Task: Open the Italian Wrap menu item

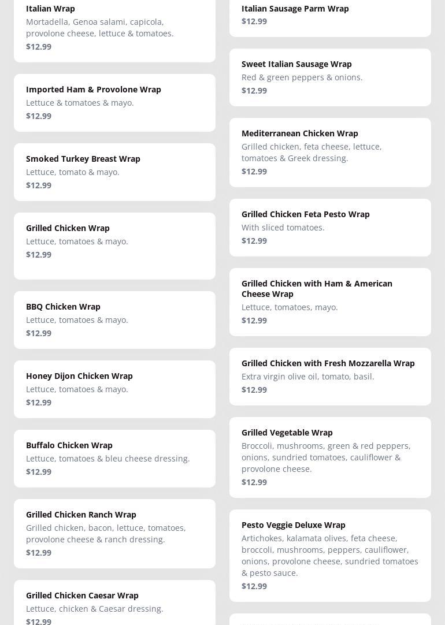Action: [x=114, y=28]
